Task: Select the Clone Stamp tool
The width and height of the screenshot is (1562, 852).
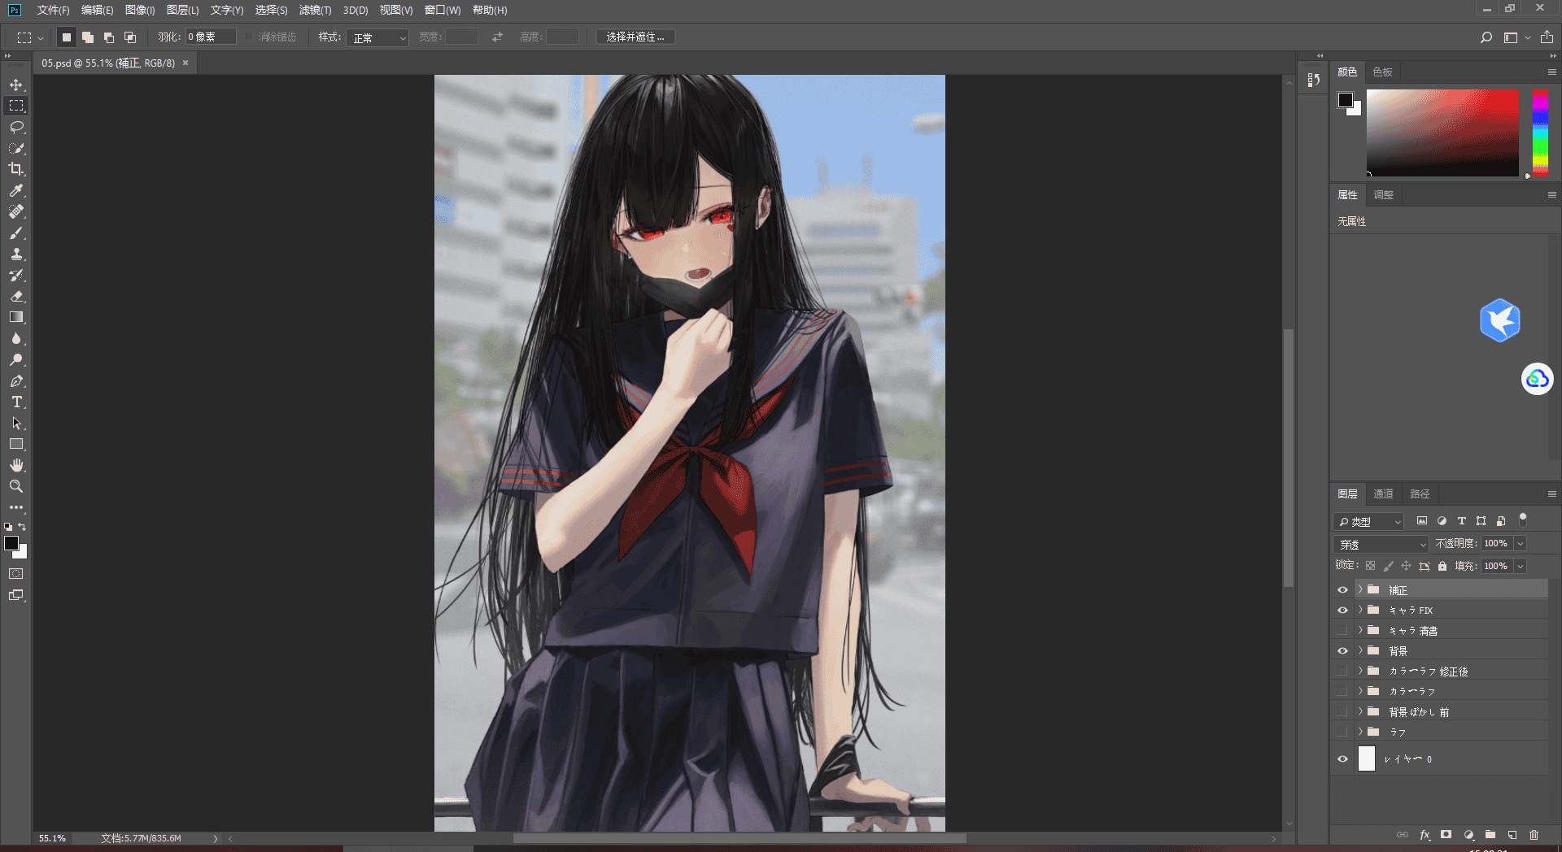Action: click(x=16, y=254)
